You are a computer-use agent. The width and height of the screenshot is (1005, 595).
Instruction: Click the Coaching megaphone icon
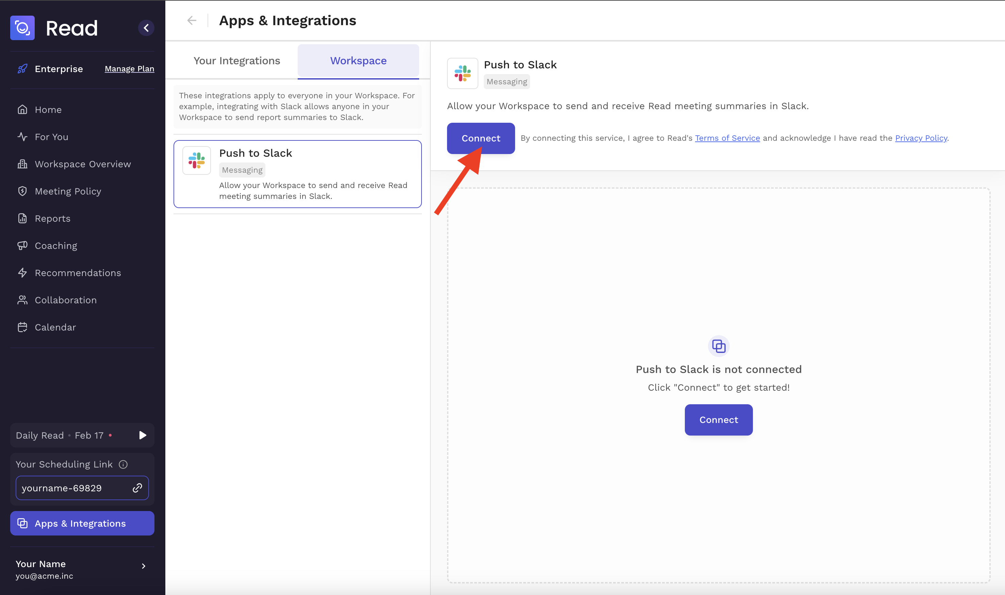[22, 245]
